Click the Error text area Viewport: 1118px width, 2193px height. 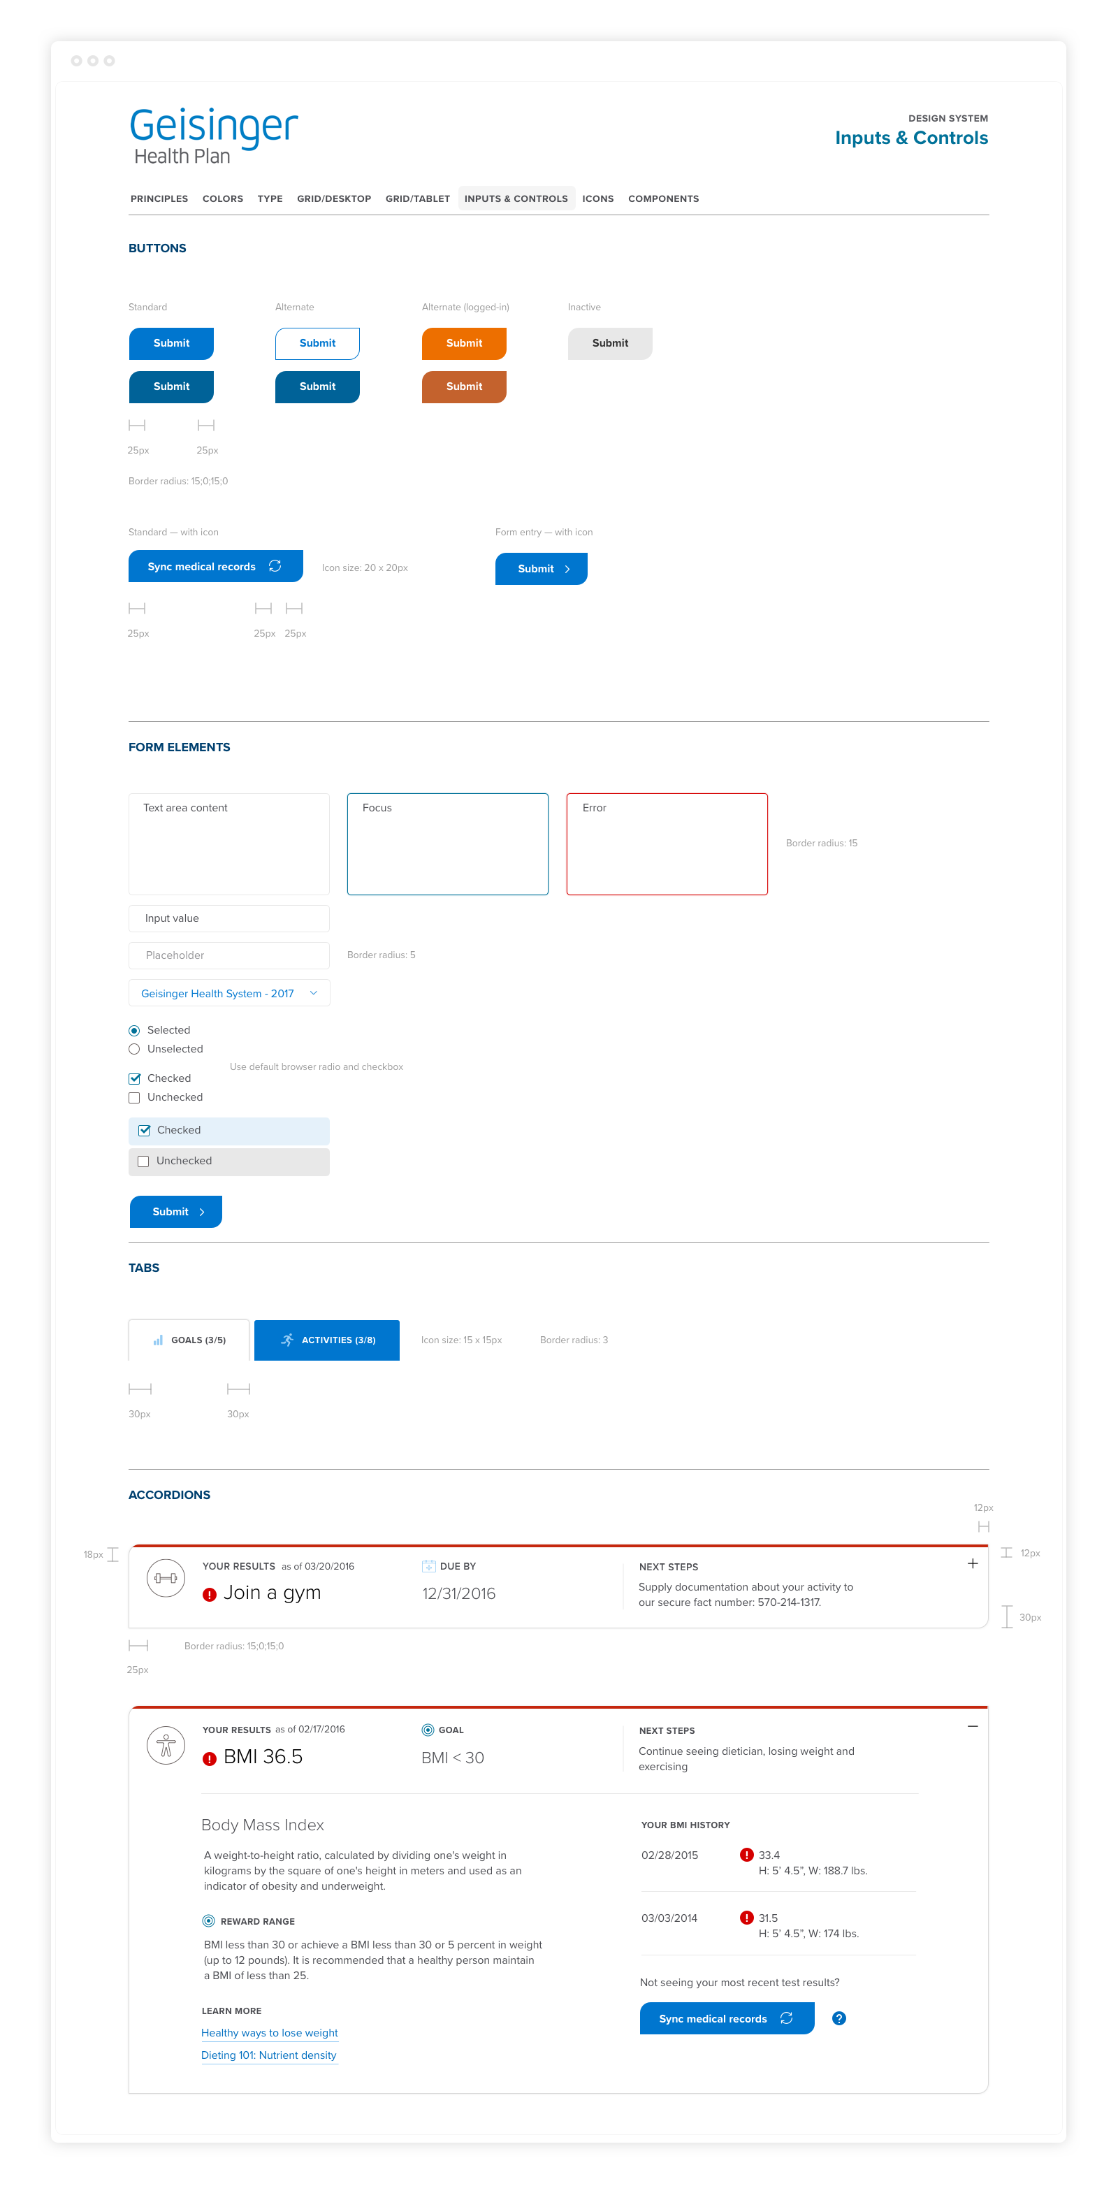point(667,844)
